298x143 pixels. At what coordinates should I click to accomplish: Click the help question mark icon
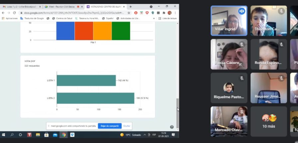click(x=172, y=127)
